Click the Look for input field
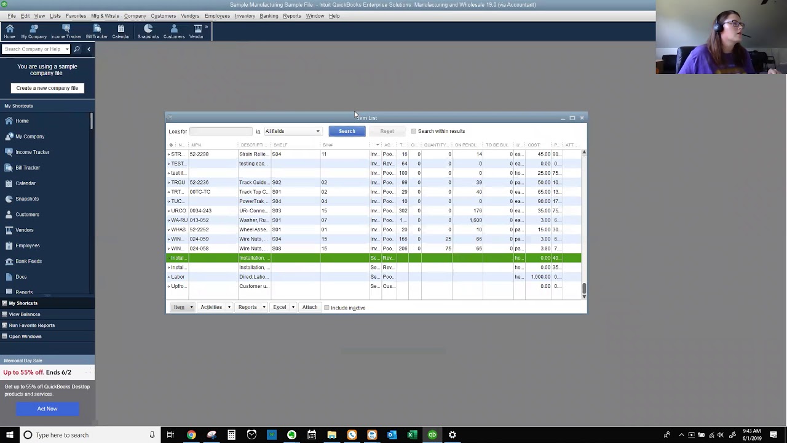The width and height of the screenshot is (787, 443). coord(221,131)
